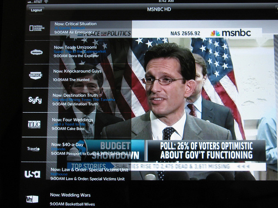Screen dimensions: 278x208
Task: Open '9:00AM Dora the Explorer' listing
Action: pos(76,56)
